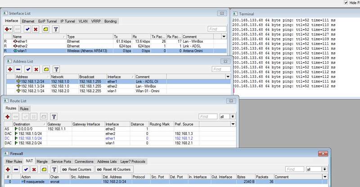Switch to the Mangle tab in Firewall
Screen dimensions: 360x187
tap(42, 161)
